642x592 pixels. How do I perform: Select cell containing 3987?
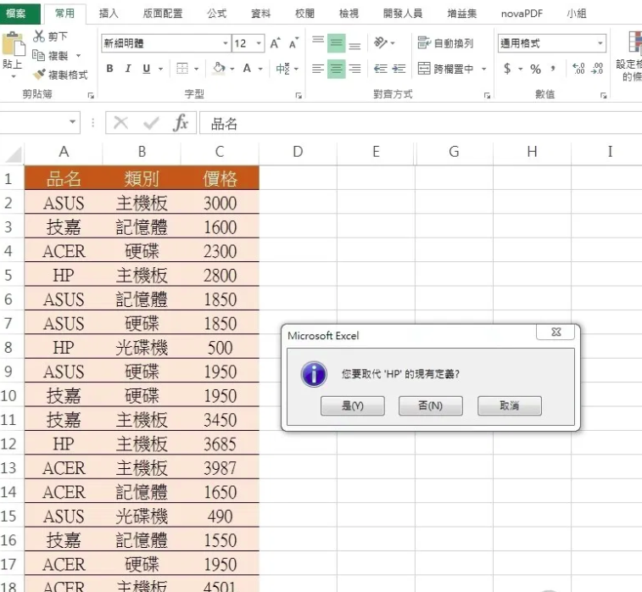pos(220,468)
